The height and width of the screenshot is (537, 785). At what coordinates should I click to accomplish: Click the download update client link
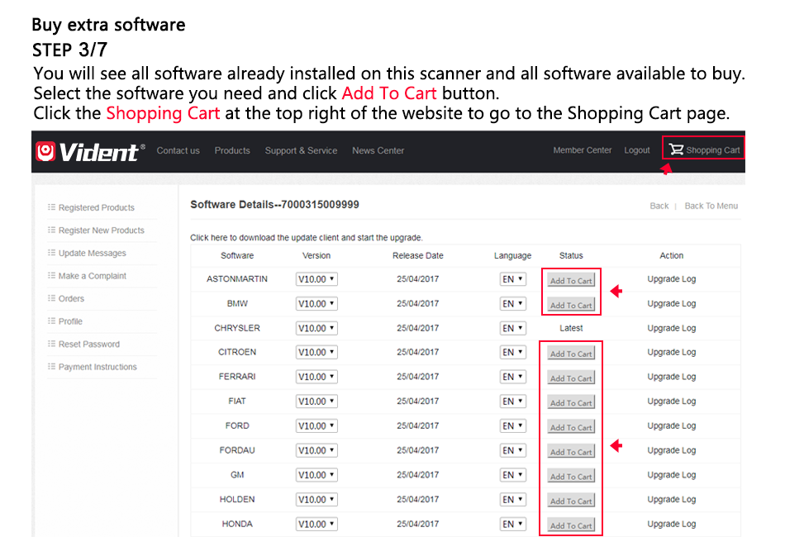(307, 238)
